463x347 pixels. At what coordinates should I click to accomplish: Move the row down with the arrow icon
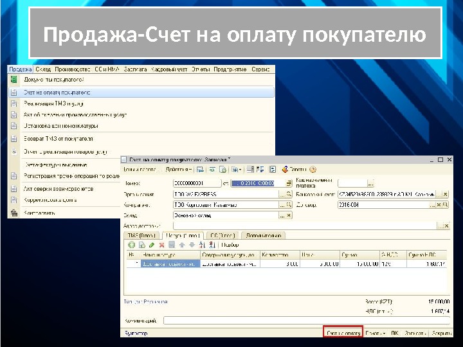click(x=192, y=245)
